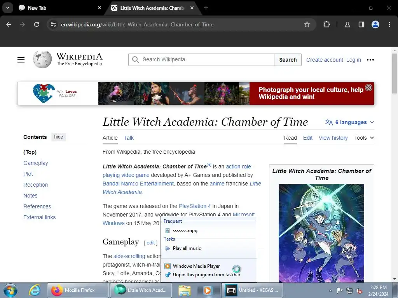Follow the anime link
This screenshot has width=398, height=298.
tap(217, 184)
